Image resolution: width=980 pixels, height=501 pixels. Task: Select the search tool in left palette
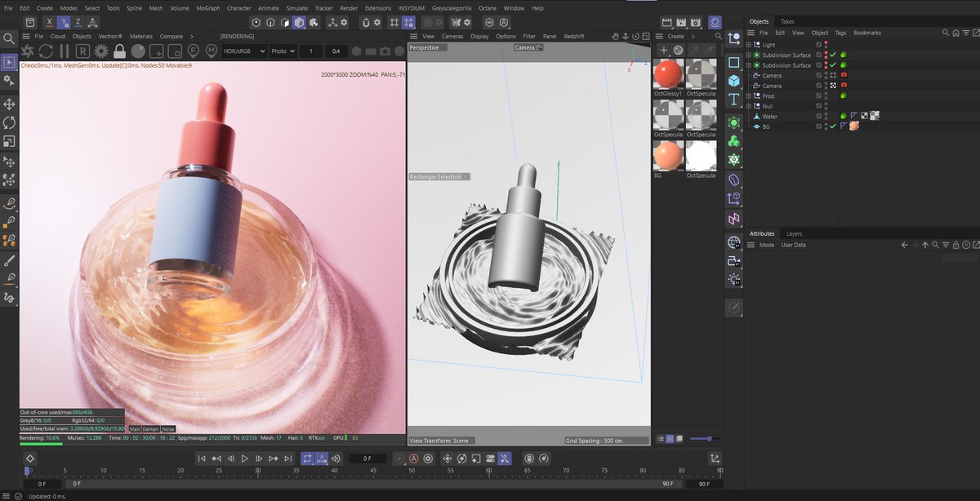pyautogui.click(x=9, y=38)
